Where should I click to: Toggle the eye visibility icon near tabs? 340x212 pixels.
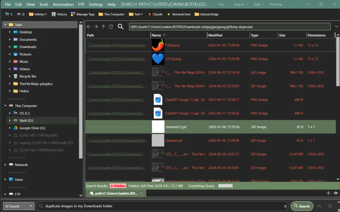pos(336,193)
